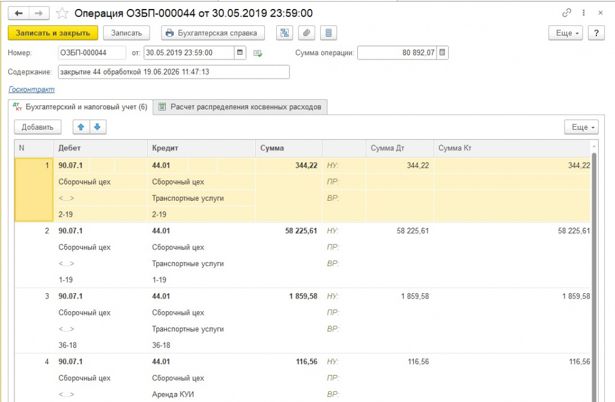Select row 3 sum 1 859,58
Image resolution: width=615 pixels, height=402 pixels.
pyautogui.click(x=303, y=296)
